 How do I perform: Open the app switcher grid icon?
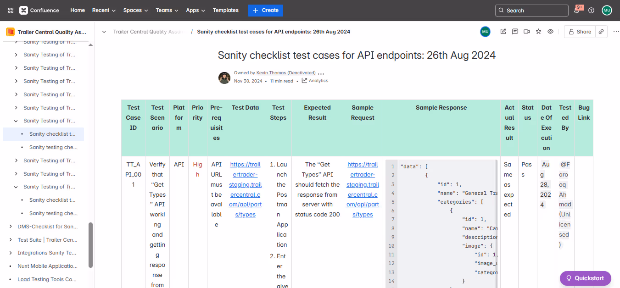point(11,10)
